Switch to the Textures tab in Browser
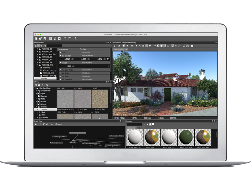Image resolution: width=251 pixels, height=195 pixels. 140,128
